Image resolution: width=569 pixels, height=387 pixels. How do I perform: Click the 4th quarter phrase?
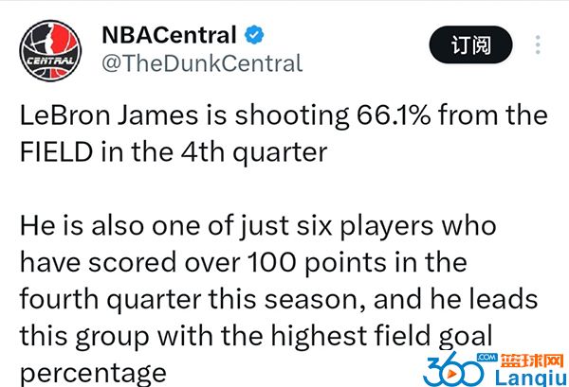click(254, 153)
